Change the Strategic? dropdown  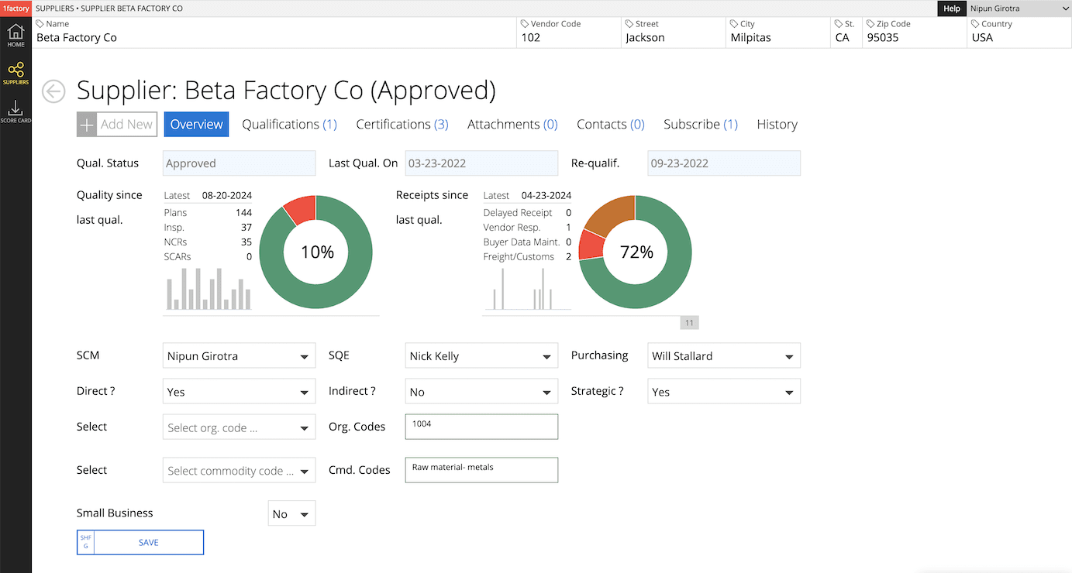point(723,391)
